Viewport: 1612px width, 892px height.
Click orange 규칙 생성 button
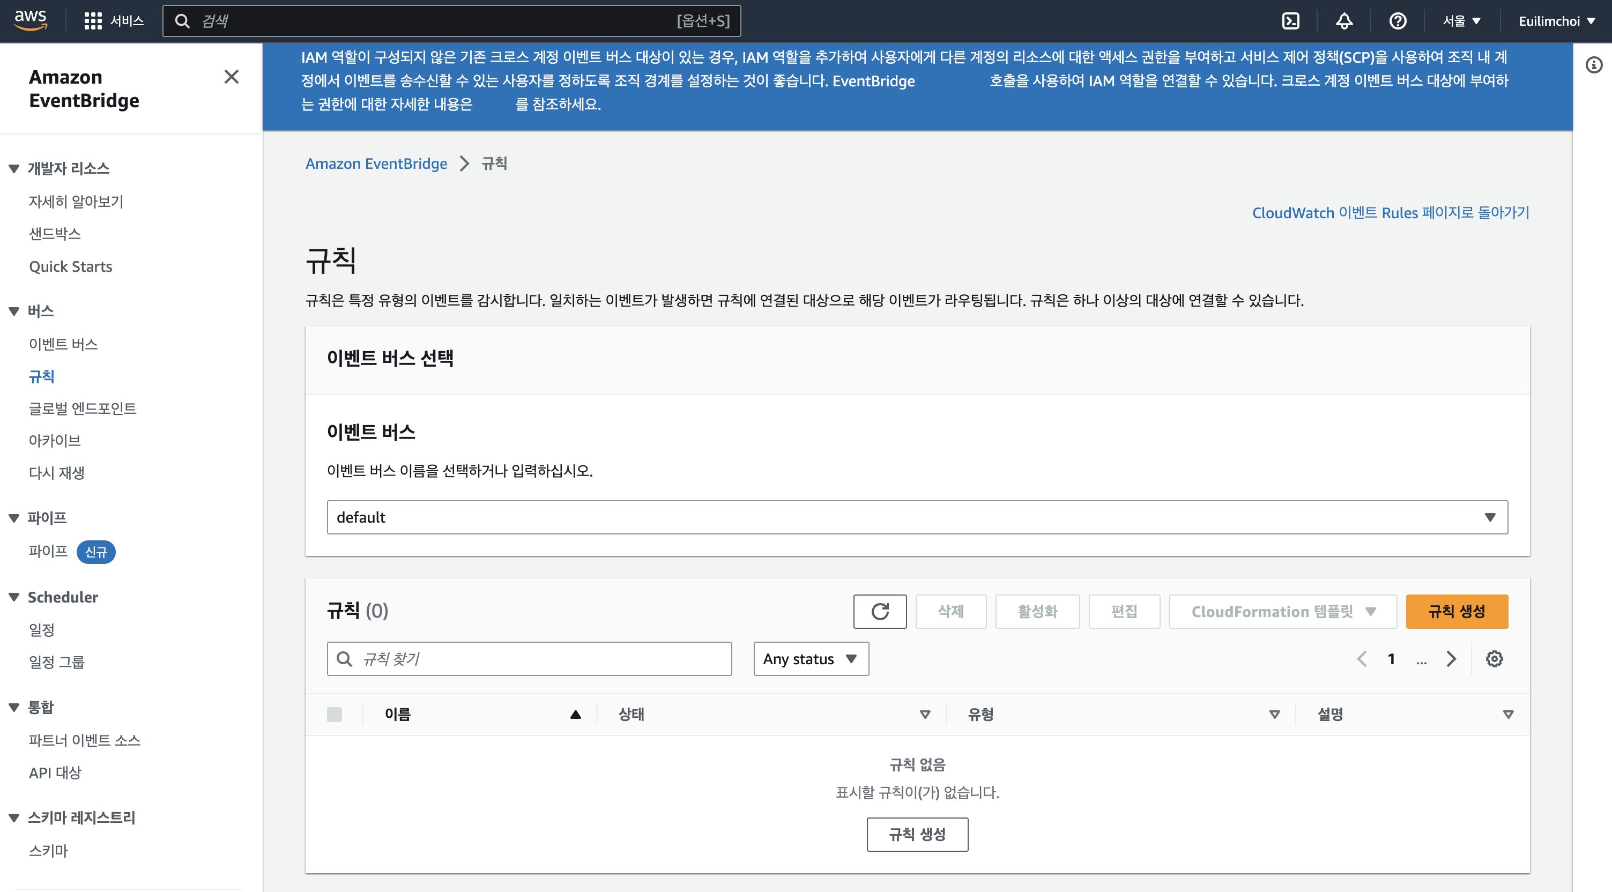pos(1456,612)
